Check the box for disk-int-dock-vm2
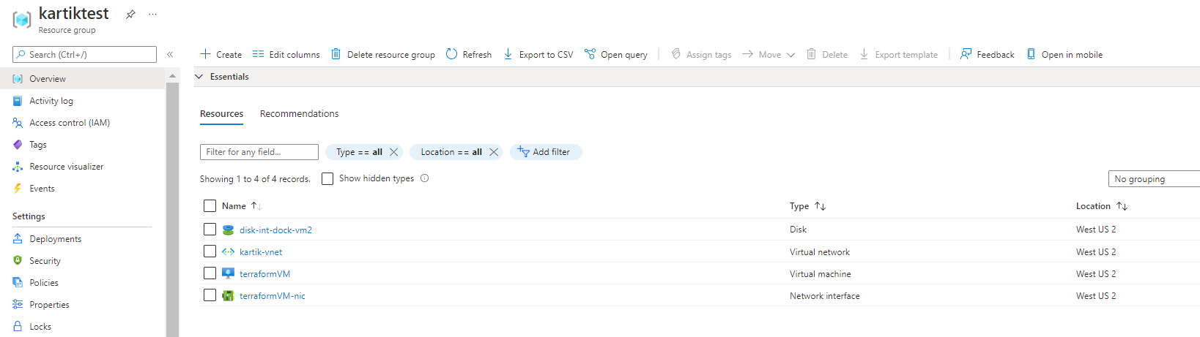This screenshot has width=1200, height=337. (210, 230)
